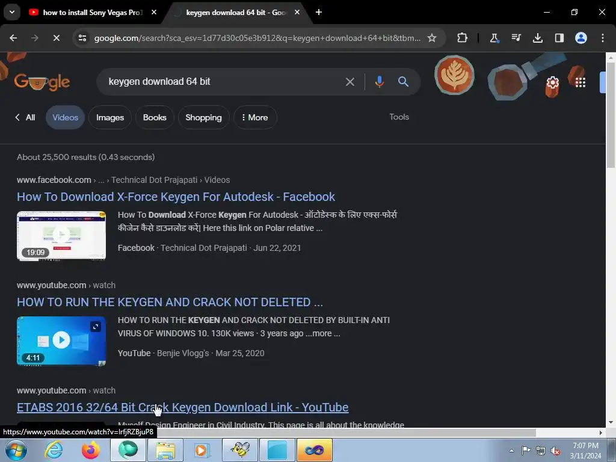Open Google quick settings gear

point(552,82)
